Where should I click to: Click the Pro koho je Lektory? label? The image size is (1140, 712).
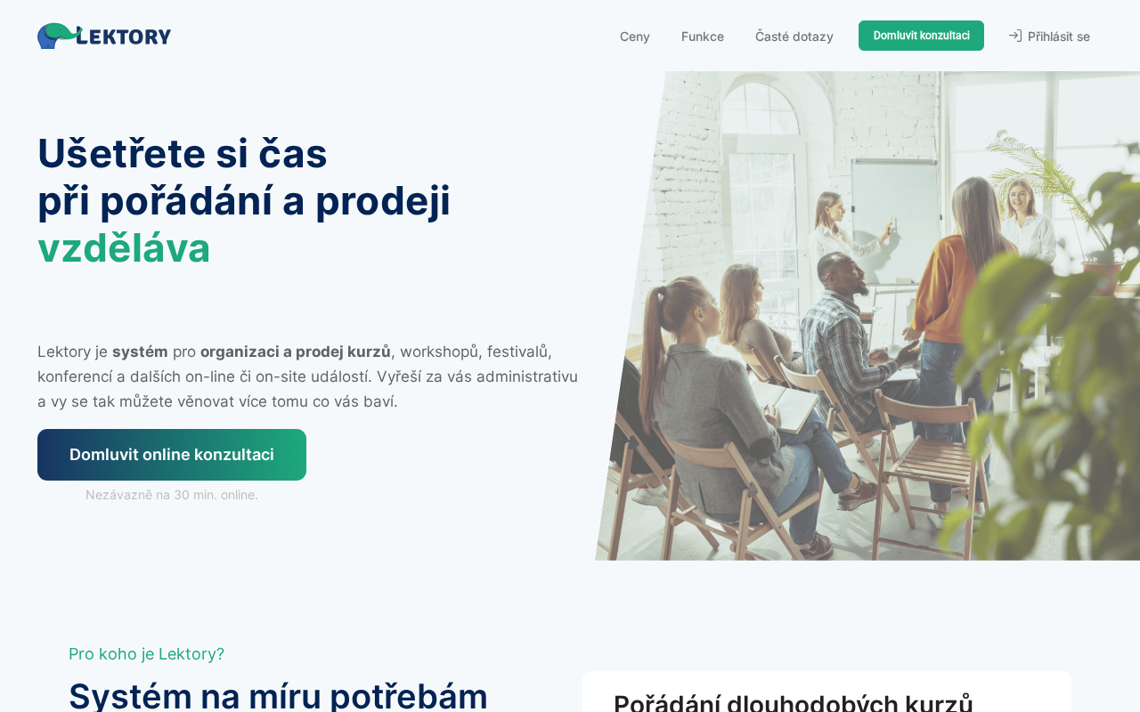[x=147, y=654]
